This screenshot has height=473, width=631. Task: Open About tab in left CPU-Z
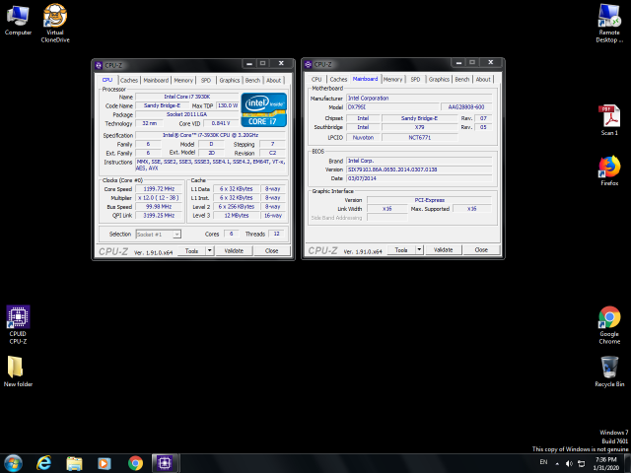click(274, 80)
